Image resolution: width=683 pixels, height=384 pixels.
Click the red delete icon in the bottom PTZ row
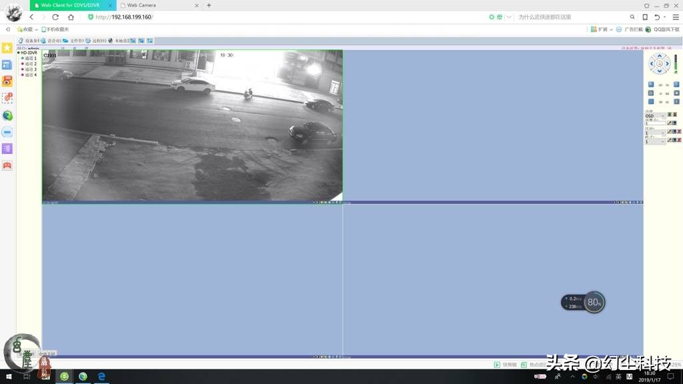click(x=680, y=140)
